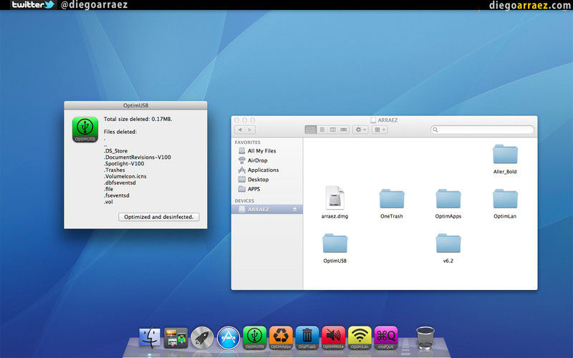Go back in Finder toolbar
Viewport: 573px width, 358px height.
(240, 130)
